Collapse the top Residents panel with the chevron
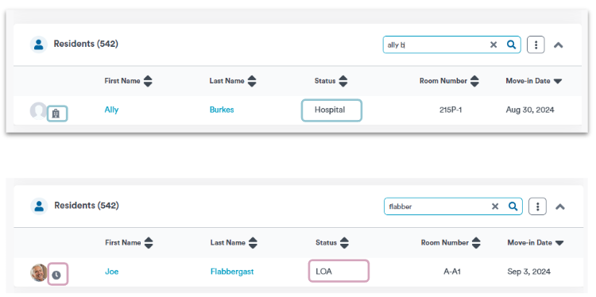The width and height of the screenshot is (596, 297). coord(558,45)
